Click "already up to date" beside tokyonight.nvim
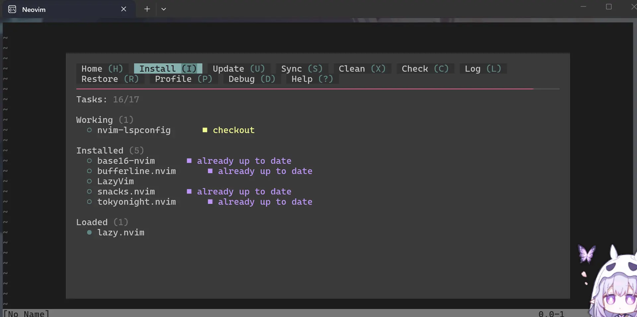Screen dimensions: 637x317 coord(265,202)
